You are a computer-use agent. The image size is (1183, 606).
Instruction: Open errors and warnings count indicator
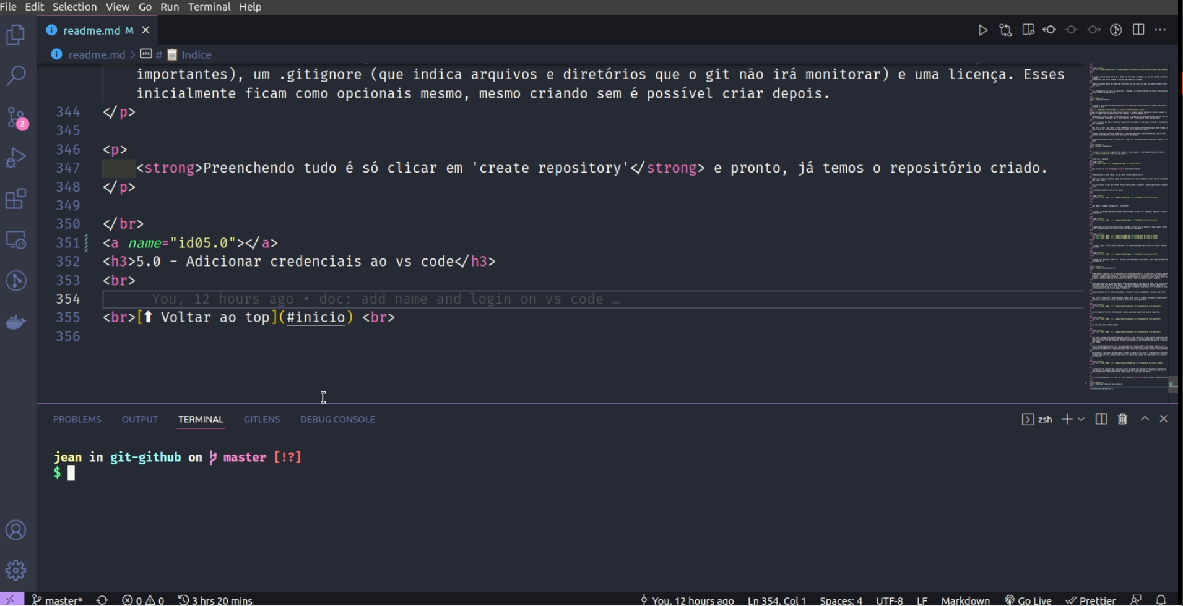[x=143, y=600]
